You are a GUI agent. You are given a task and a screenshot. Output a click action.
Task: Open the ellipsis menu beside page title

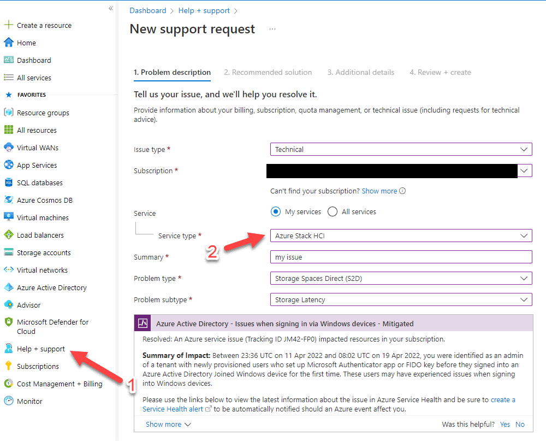click(x=272, y=29)
